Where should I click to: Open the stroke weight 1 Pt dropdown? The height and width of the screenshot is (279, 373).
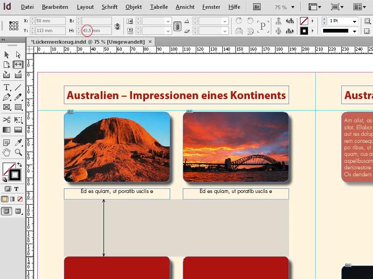[x=354, y=21]
